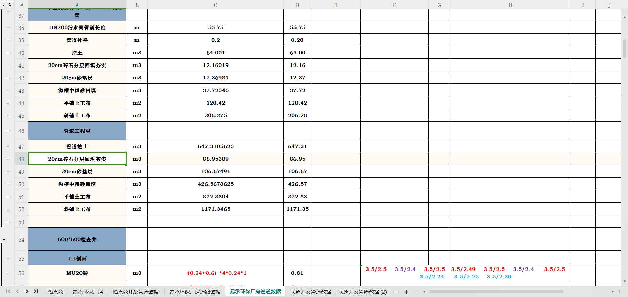628x297 pixels.
Task: Click vertical scrollbar up arrow
Action: coord(624,17)
